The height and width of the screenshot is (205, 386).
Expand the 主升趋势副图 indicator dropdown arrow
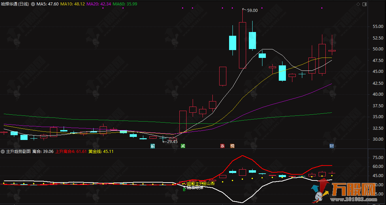pyautogui.click(x=3, y=151)
